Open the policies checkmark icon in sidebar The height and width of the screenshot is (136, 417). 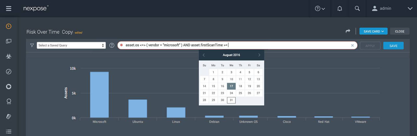pos(9,71)
